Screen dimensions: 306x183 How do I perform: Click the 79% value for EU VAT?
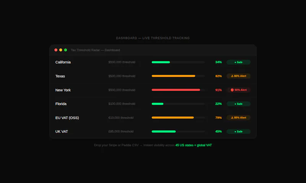pyautogui.click(x=218, y=118)
